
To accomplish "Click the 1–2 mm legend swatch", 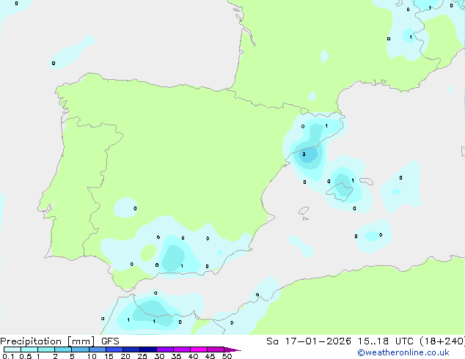I will (x=46, y=349).
